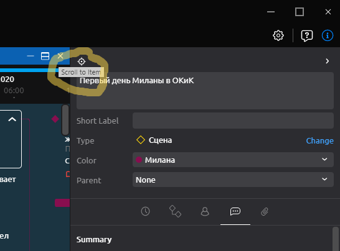Click the purple diamond timeline marker
Screen dimensions: 340x251
[x=55, y=119]
